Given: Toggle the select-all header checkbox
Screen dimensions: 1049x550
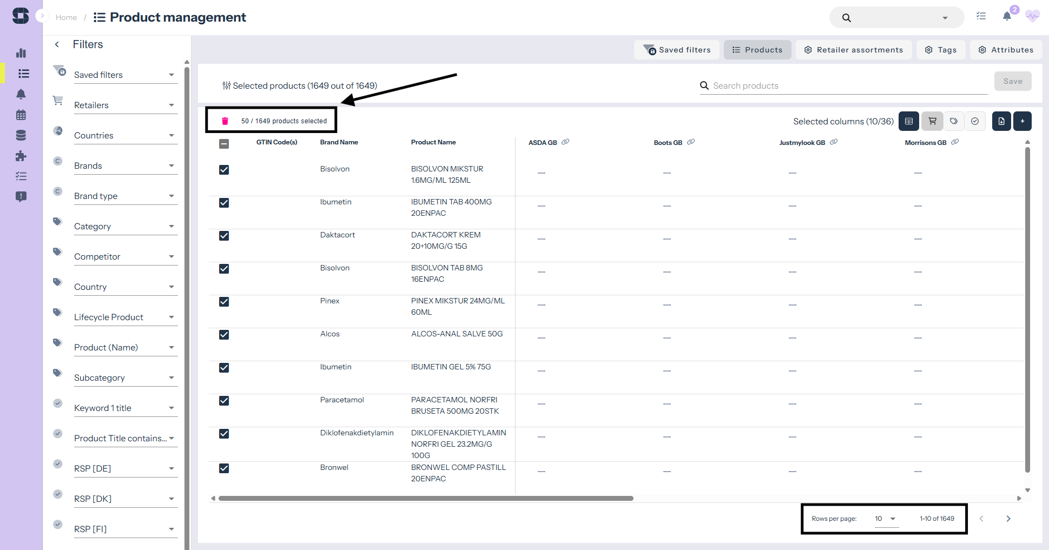Looking at the screenshot, I should point(224,144).
